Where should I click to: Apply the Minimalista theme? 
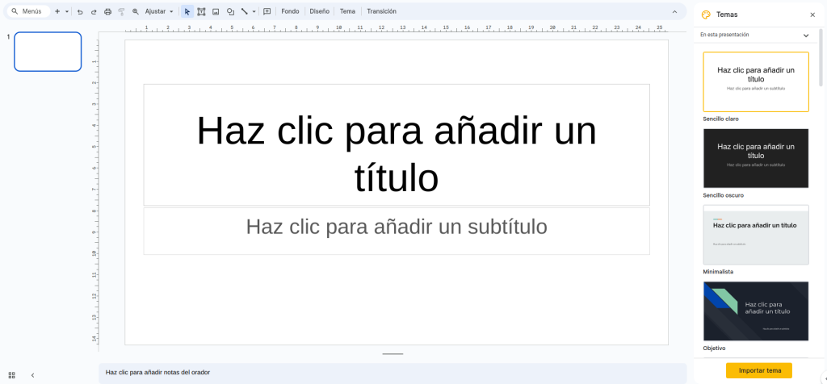[756, 235]
